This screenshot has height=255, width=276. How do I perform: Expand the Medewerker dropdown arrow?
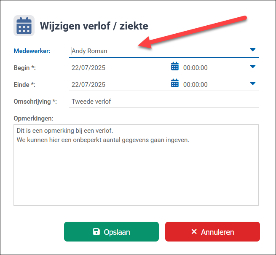pyautogui.click(x=253, y=50)
